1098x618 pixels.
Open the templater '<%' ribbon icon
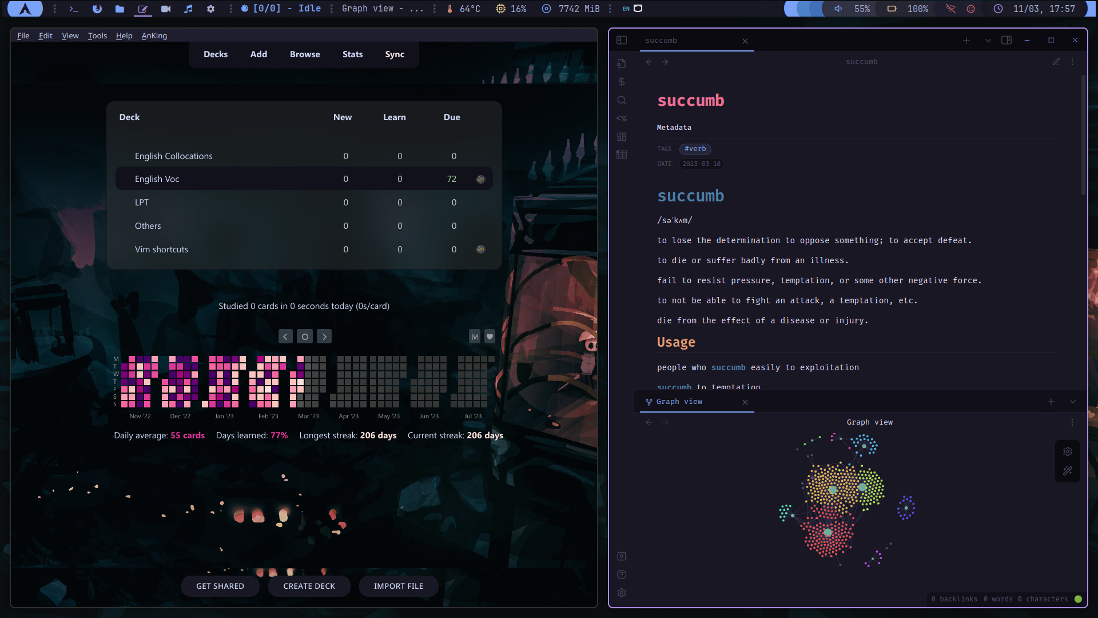622,118
